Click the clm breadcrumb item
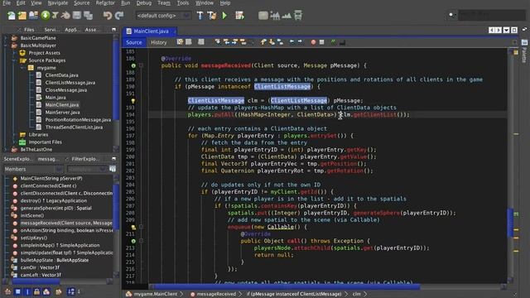Screen dimensions: 530x298 357,294
